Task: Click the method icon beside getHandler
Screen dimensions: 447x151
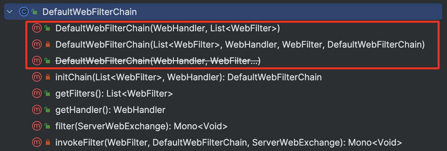Action: pyautogui.click(x=36, y=110)
